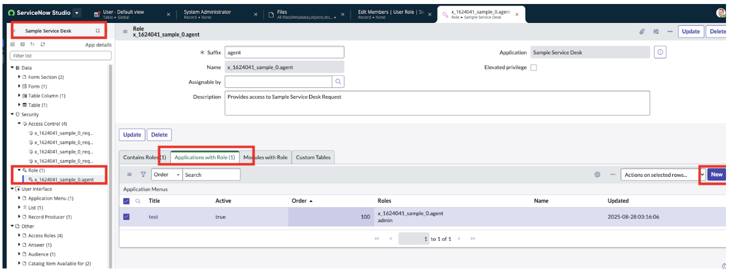730x273 pixels.
Task: Switch to the Custom Tables tab
Action: [313, 157]
